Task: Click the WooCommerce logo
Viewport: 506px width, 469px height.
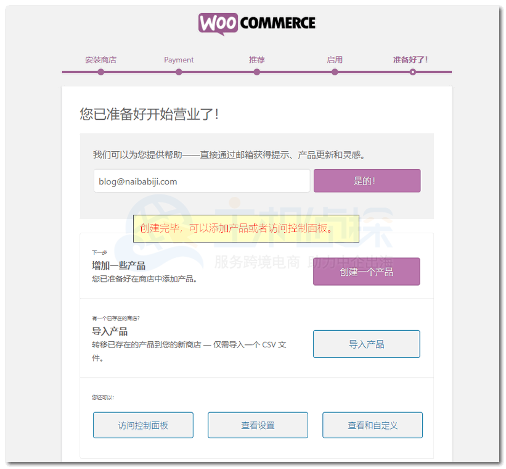Action: 256,23
